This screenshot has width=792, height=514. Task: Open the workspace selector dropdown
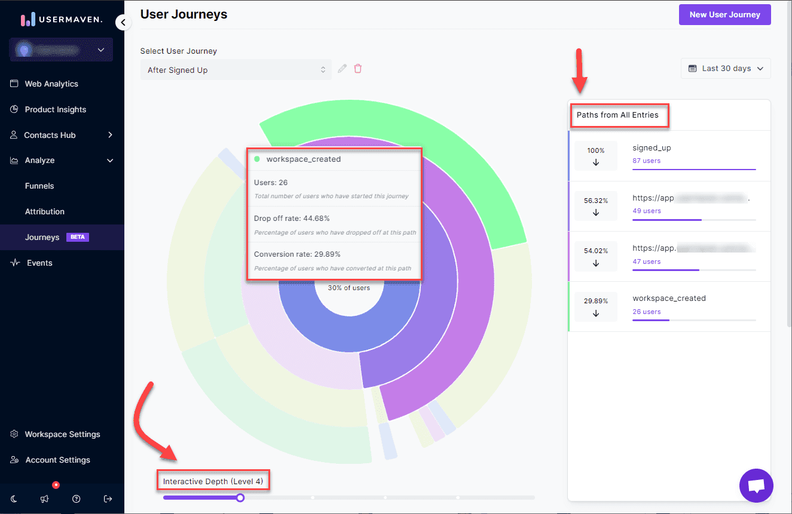pyautogui.click(x=61, y=50)
